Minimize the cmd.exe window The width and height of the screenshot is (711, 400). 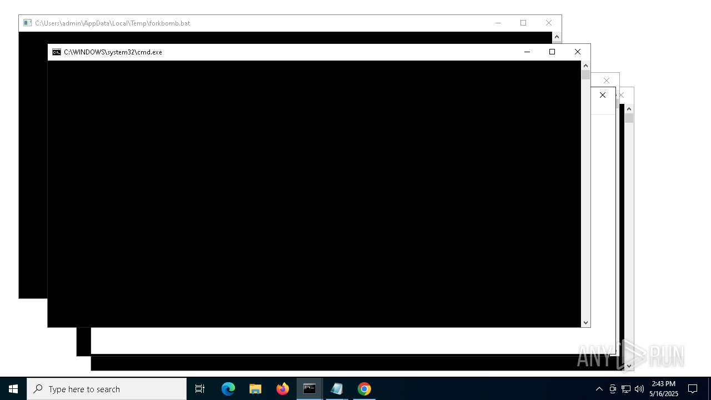[x=527, y=52]
